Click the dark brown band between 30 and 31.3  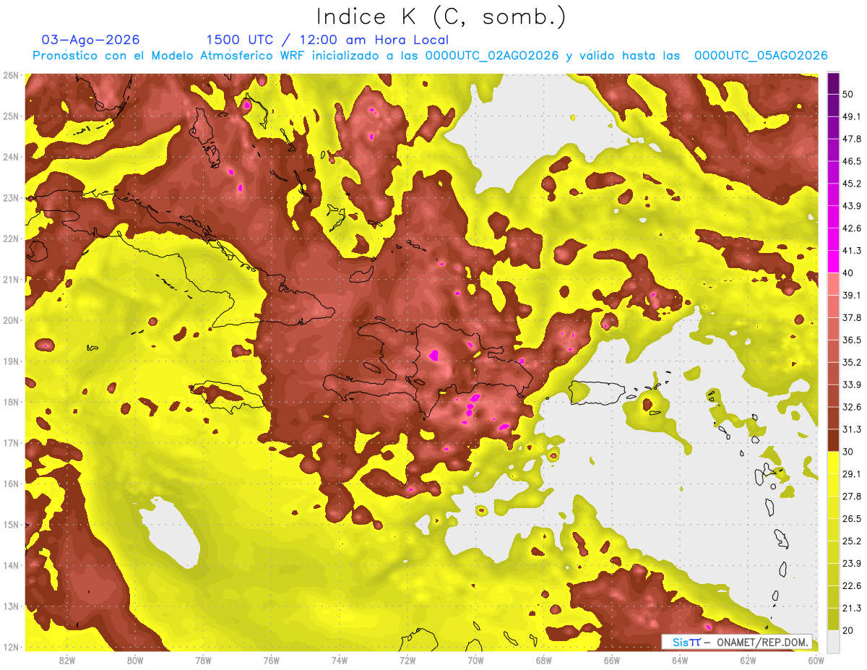tap(833, 440)
